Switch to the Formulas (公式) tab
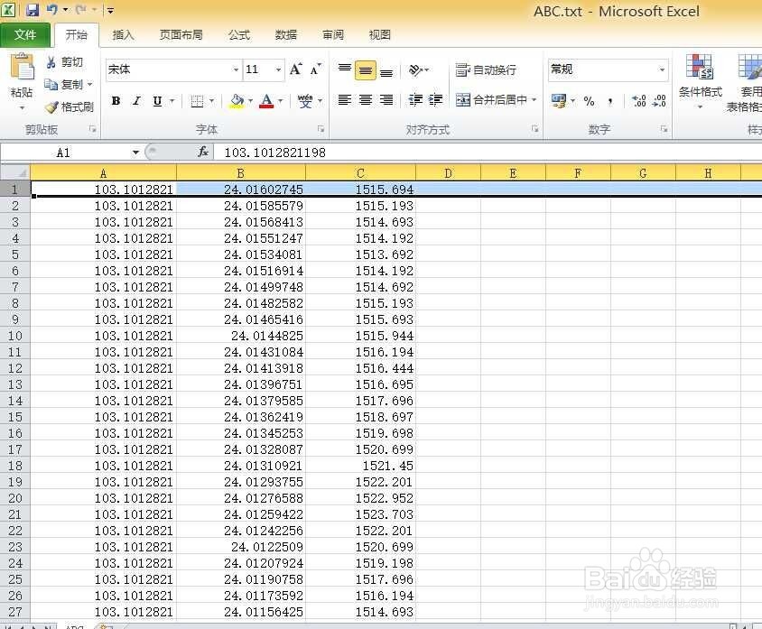 coord(239,35)
